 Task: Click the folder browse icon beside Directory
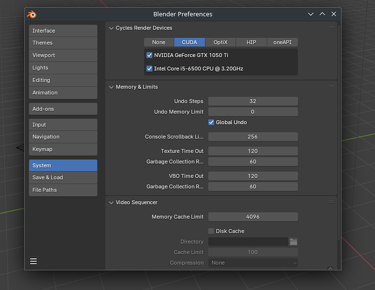293,242
